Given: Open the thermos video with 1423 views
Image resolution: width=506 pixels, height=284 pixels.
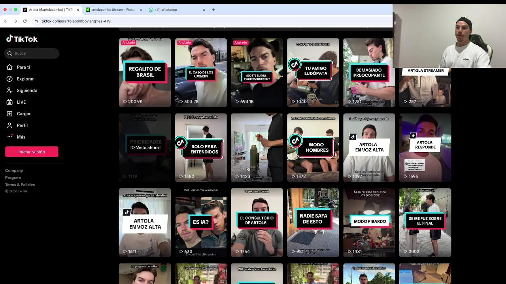Looking at the screenshot, I should tap(257, 148).
